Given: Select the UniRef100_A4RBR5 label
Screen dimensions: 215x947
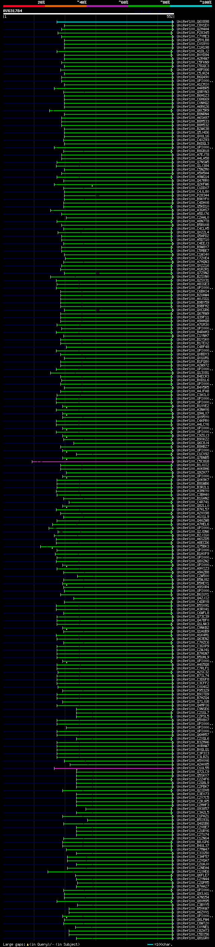Looking at the screenshot, I should pyautogui.click(x=193, y=88).
